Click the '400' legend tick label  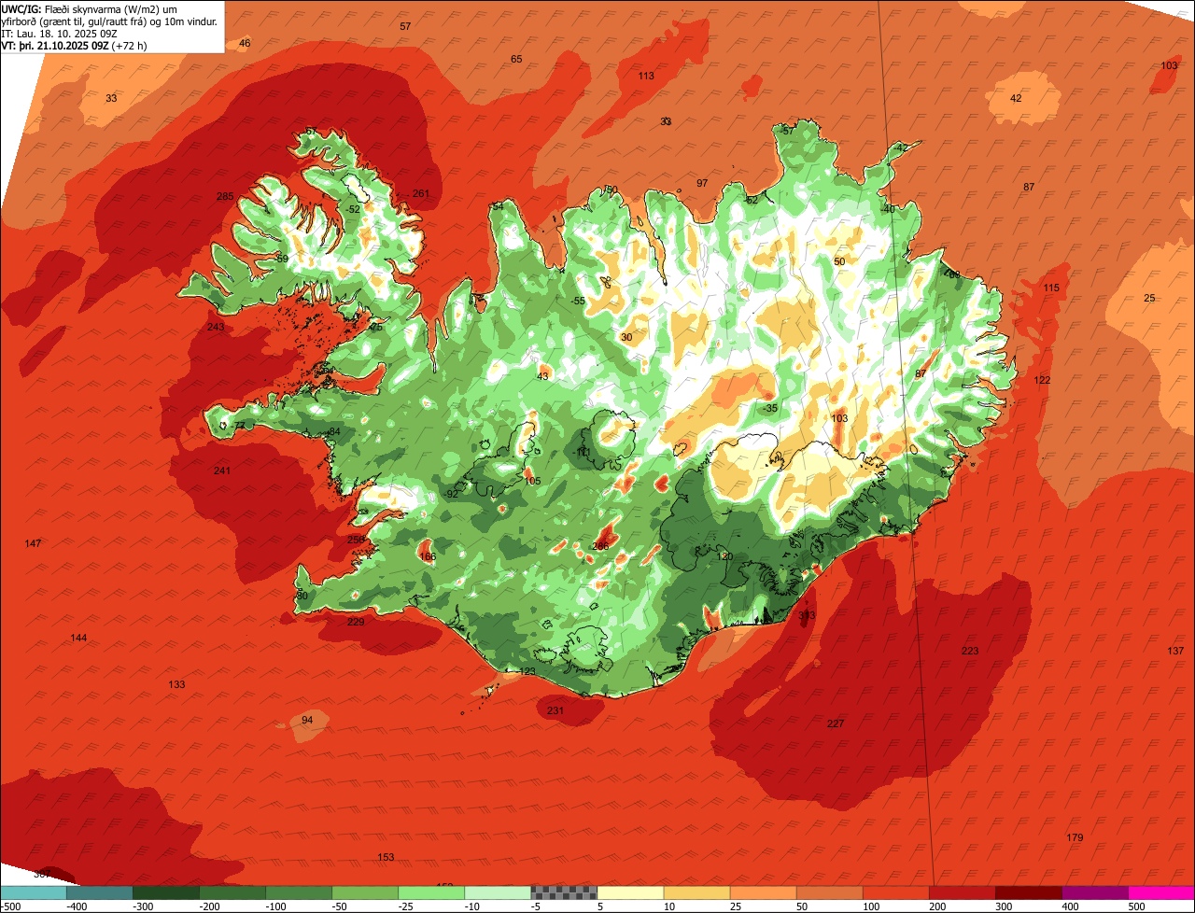click(x=1070, y=906)
